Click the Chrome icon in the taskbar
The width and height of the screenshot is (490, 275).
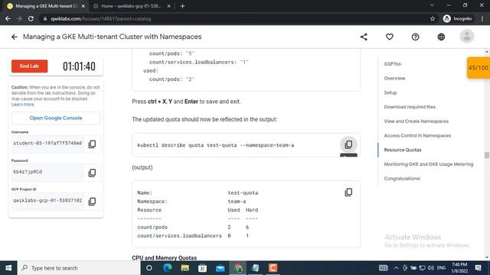238,268
